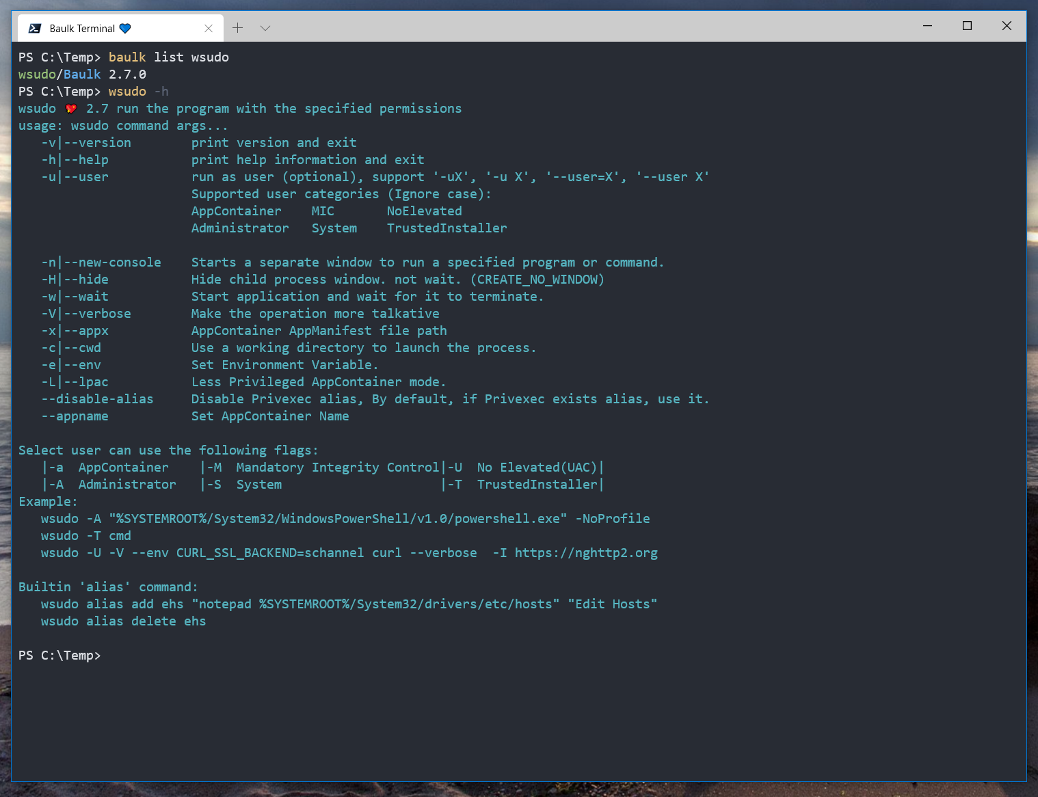Viewport: 1038px width, 797px height.
Task: Click the 'wsudo alias delete ehs' line
Action: [x=124, y=621]
